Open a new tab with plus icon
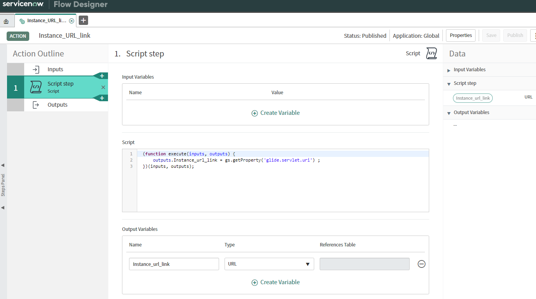The width and height of the screenshot is (536, 299). (x=83, y=20)
